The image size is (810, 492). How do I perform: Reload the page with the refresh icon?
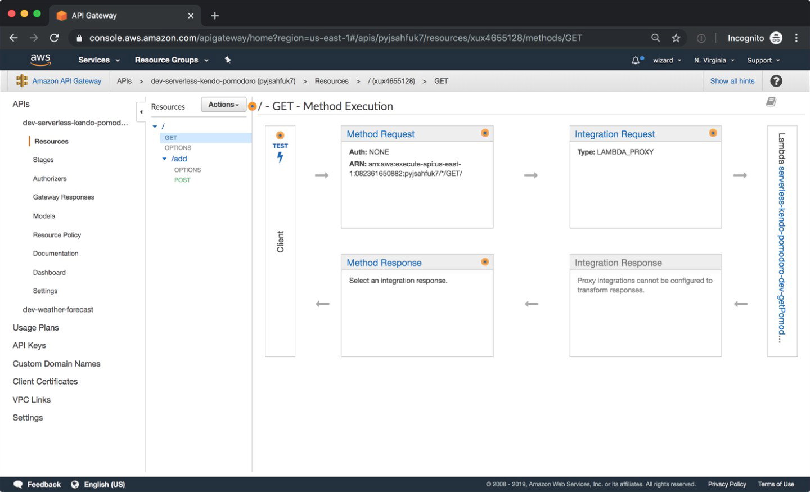point(54,38)
